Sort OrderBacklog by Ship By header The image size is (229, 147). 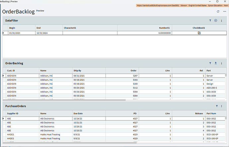(89, 71)
